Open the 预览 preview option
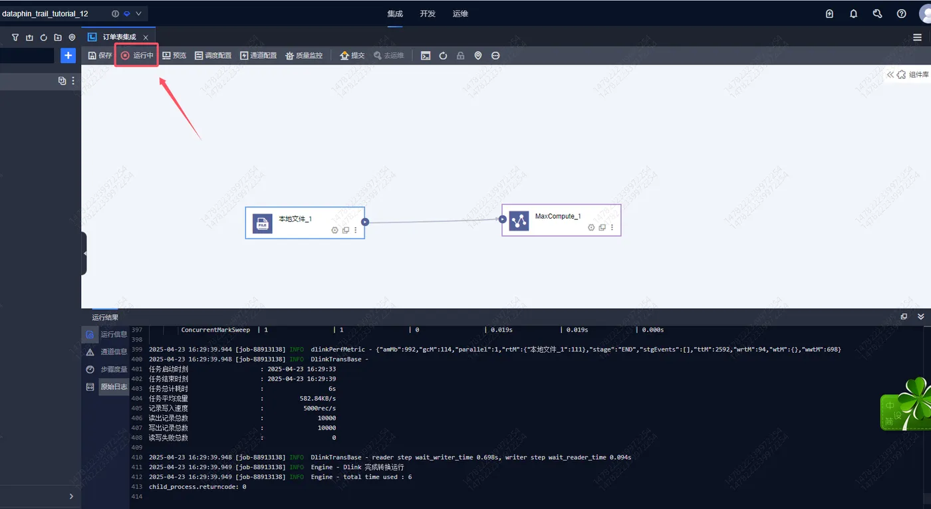The image size is (931, 509). click(174, 56)
